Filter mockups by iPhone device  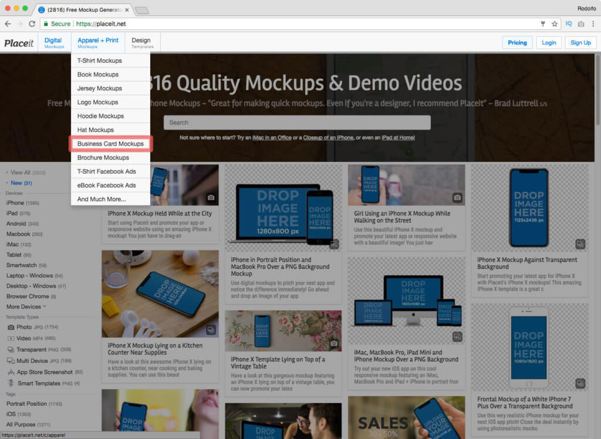click(x=23, y=203)
